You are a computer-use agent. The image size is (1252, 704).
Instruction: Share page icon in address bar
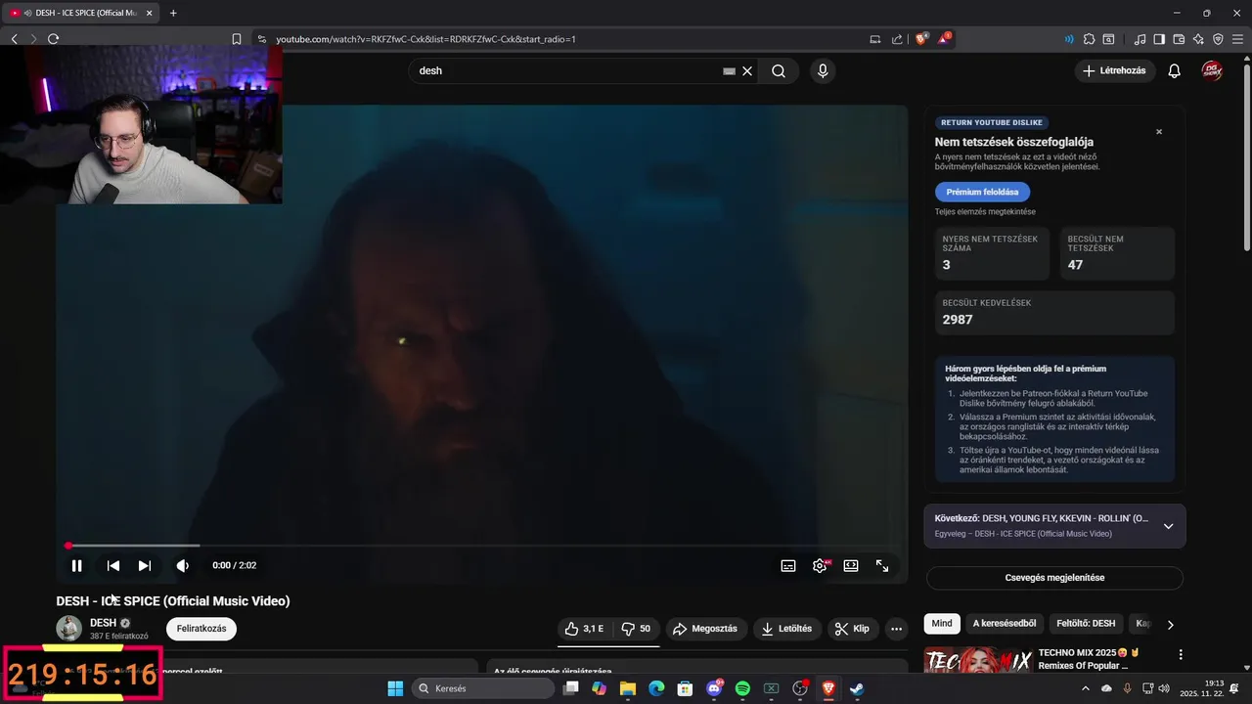(x=897, y=39)
